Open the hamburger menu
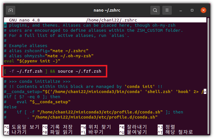Image resolution: width=214 pixels, height=139 pixels. pyautogui.click(x=167, y=10)
